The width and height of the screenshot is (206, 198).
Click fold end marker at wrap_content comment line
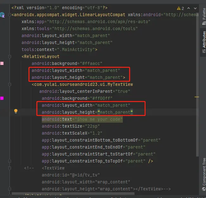pos(9,189)
